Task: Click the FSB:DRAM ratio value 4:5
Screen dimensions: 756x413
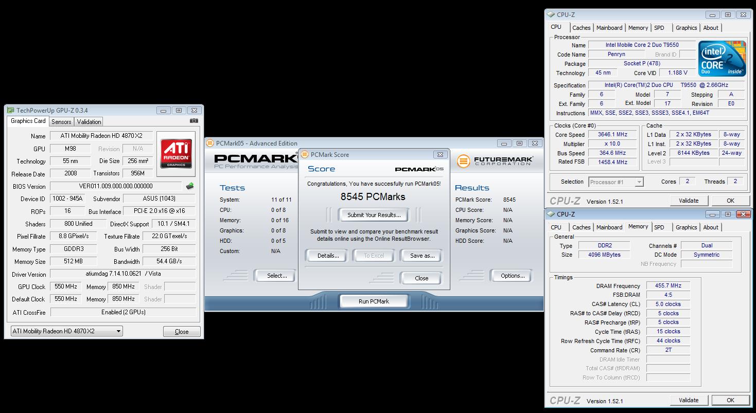Action: (668, 295)
